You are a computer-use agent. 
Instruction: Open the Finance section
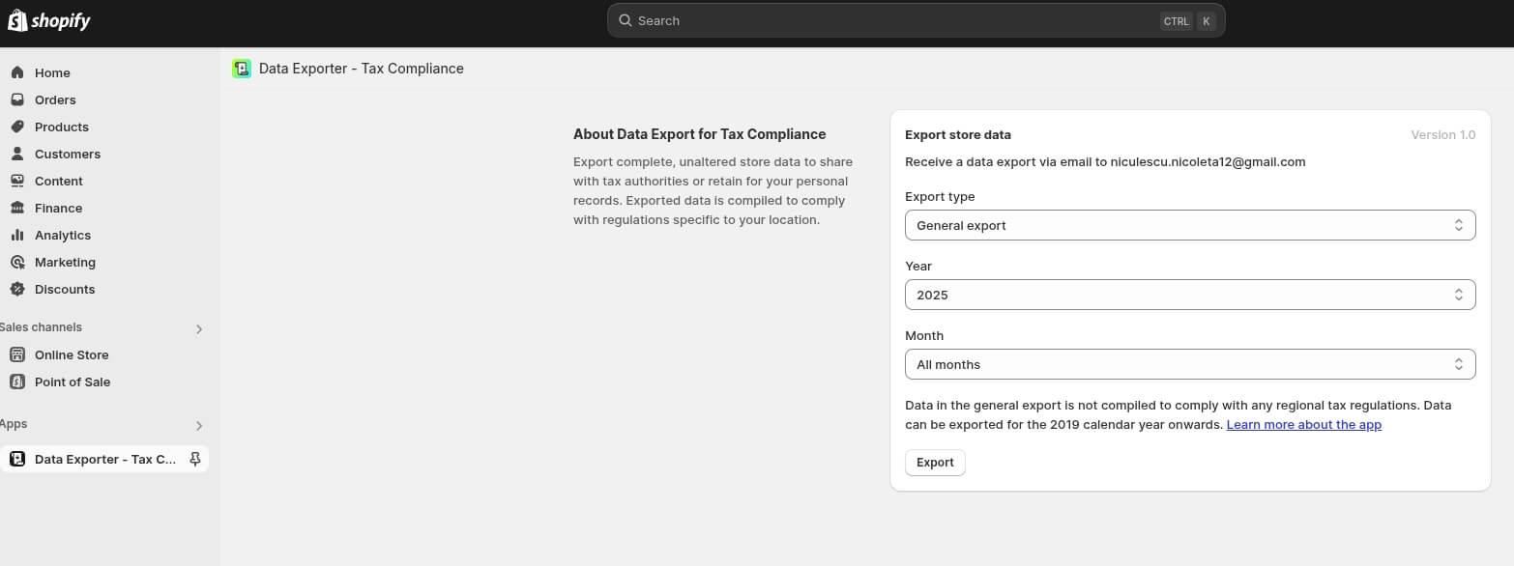[57, 208]
